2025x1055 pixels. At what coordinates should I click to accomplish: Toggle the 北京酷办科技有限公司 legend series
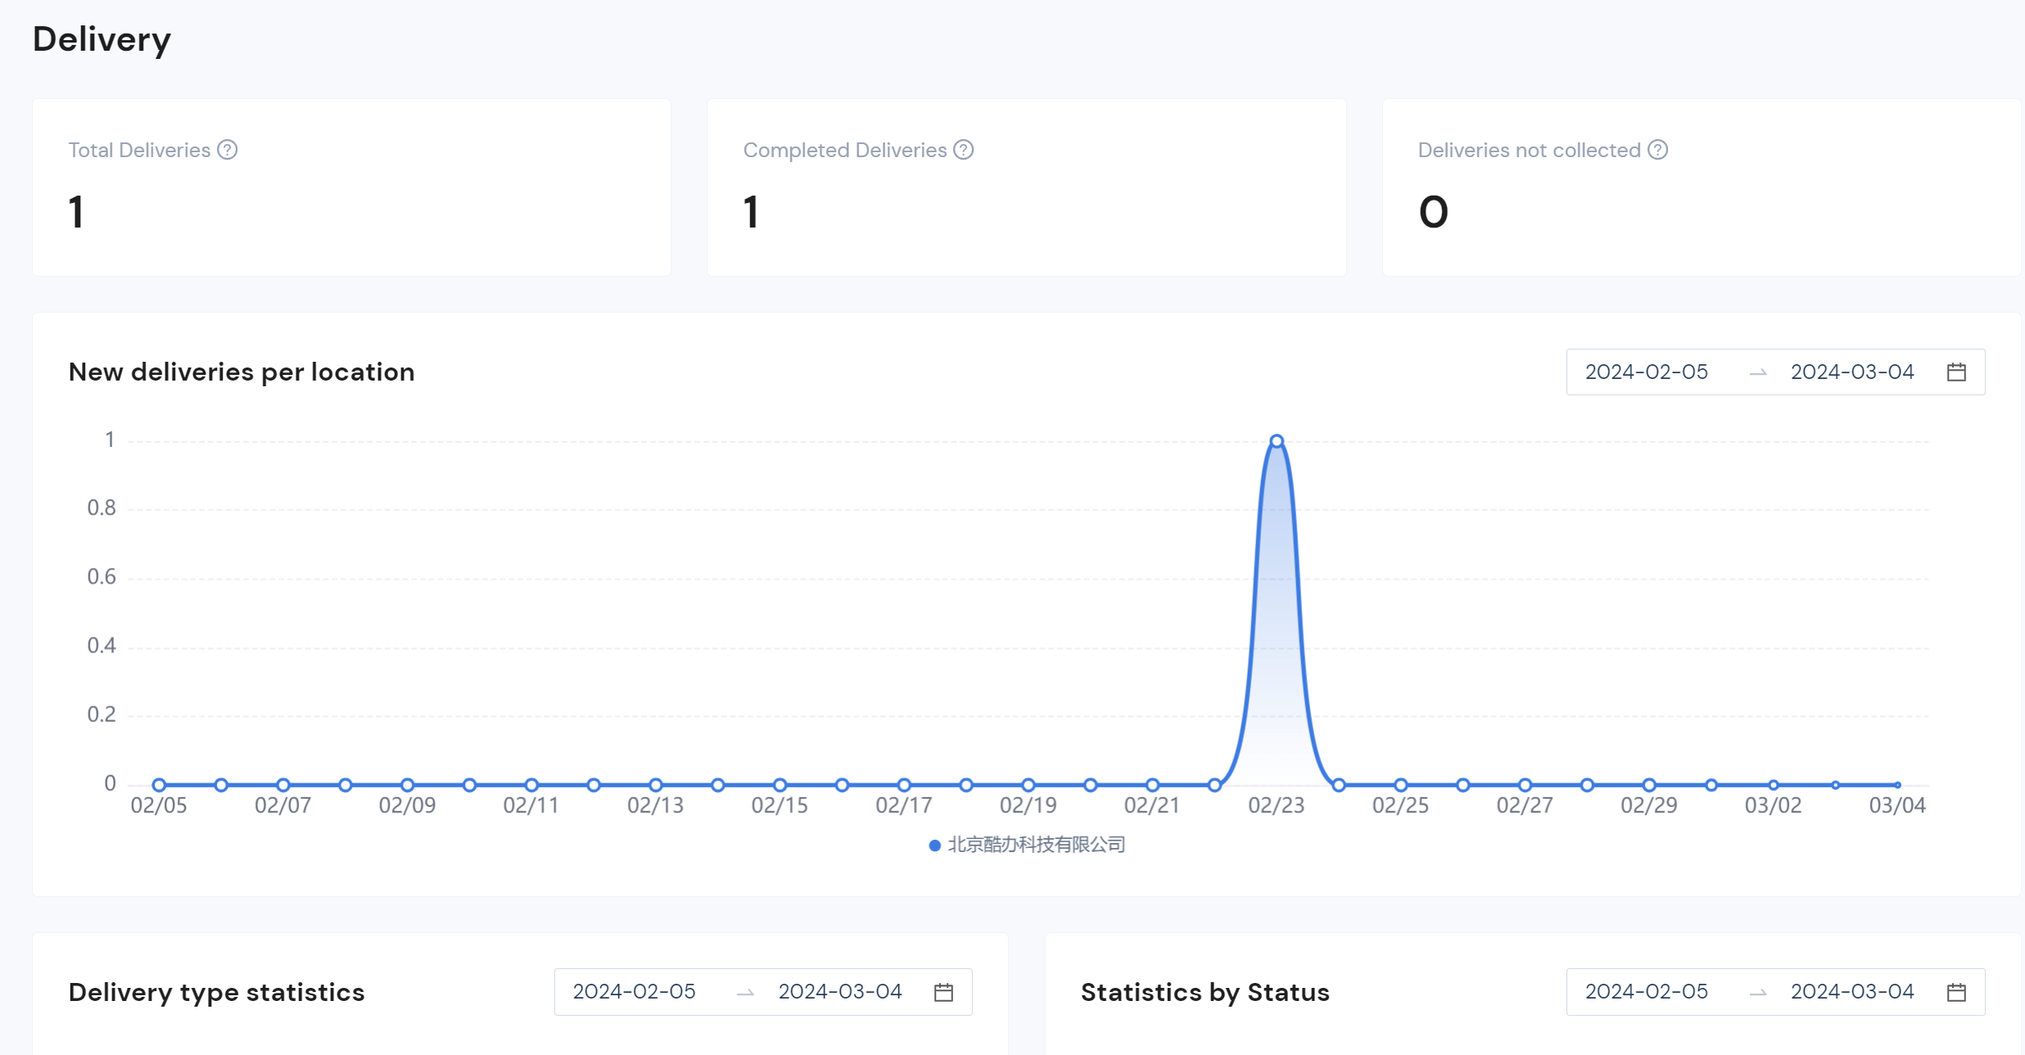click(1028, 845)
